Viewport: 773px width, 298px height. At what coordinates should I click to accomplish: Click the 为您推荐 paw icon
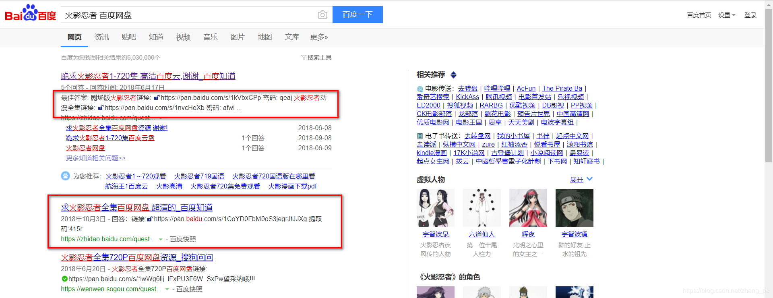pyautogui.click(x=65, y=176)
